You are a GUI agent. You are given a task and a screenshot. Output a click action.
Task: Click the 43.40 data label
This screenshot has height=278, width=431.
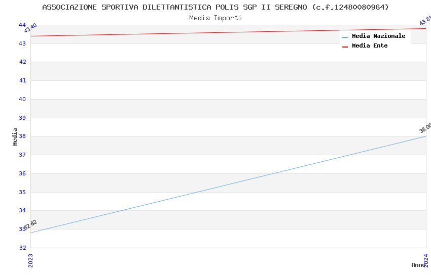(x=30, y=28)
